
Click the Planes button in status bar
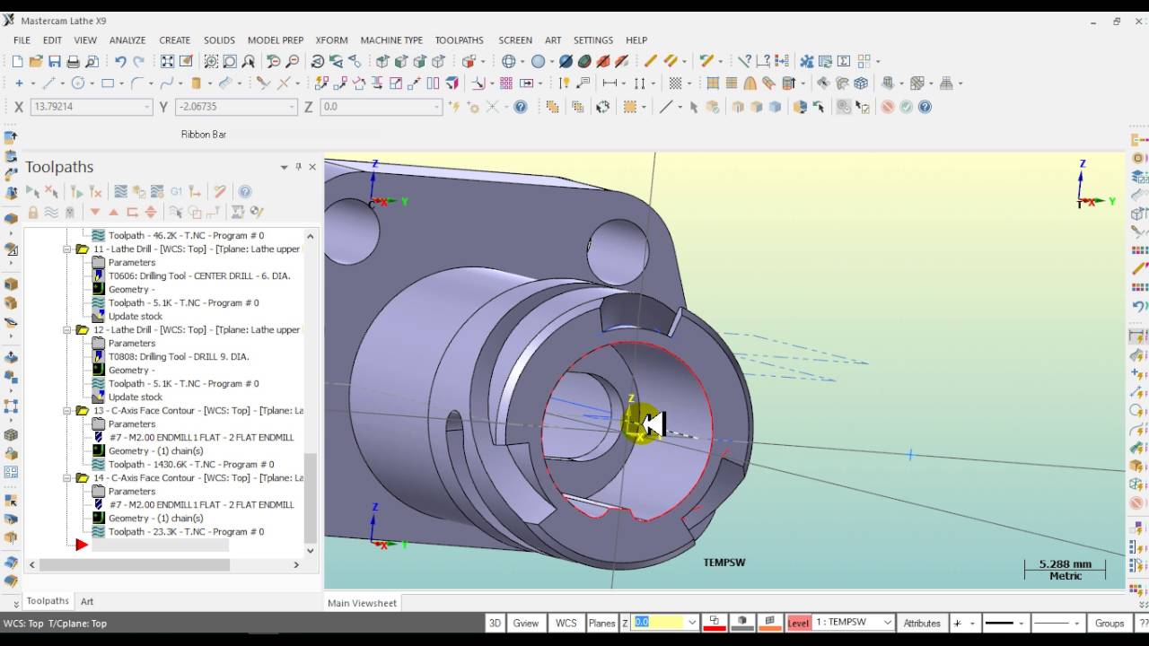(x=601, y=623)
